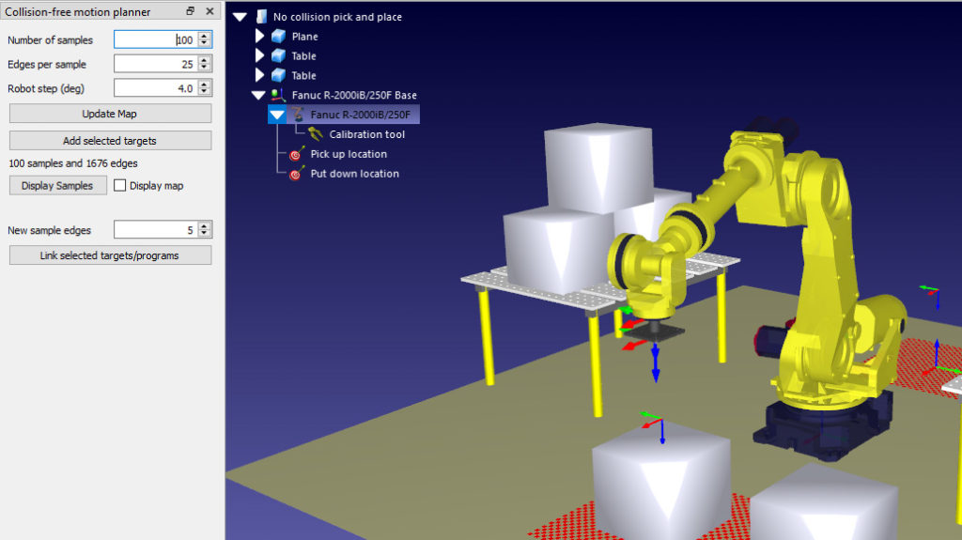Collapse the Fanuc R-2000iB/250F Base node
This screenshot has height=540, width=962.
coord(258,95)
